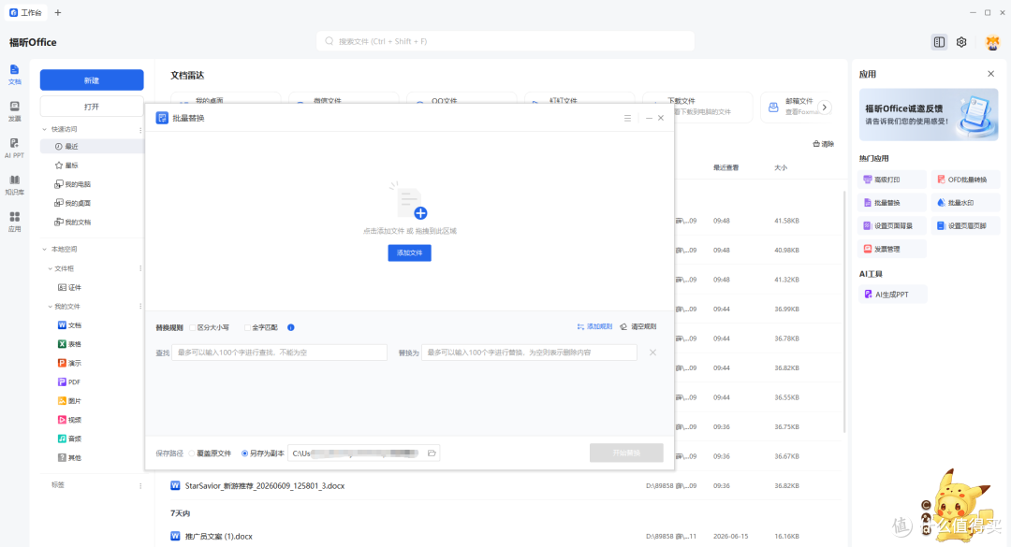Collapse the 本地空间 group

pyautogui.click(x=45, y=250)
